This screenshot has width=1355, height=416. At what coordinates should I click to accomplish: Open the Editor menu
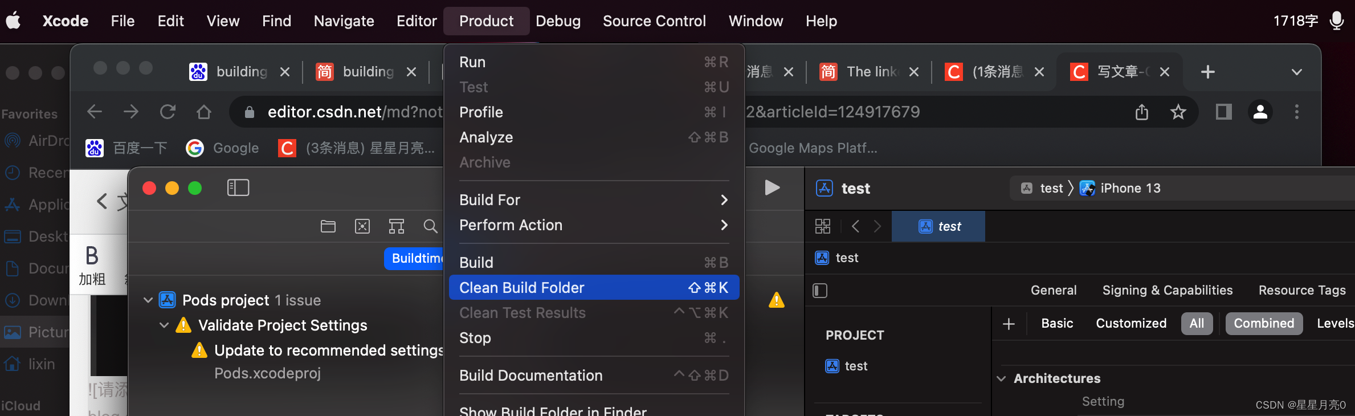(417, 21)
